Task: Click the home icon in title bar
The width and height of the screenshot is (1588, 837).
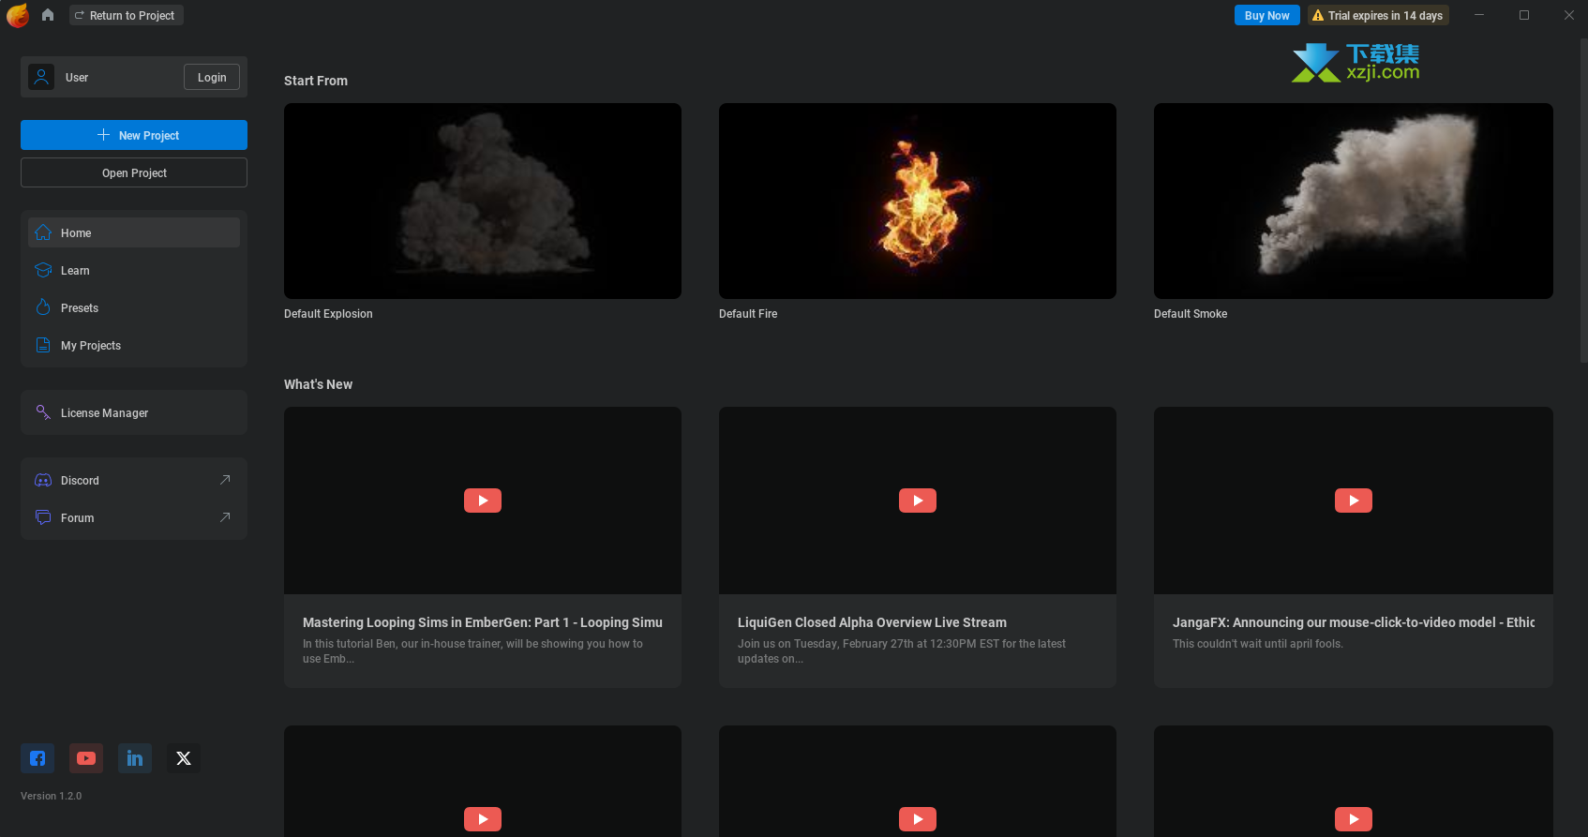Action: pos(48,15)
